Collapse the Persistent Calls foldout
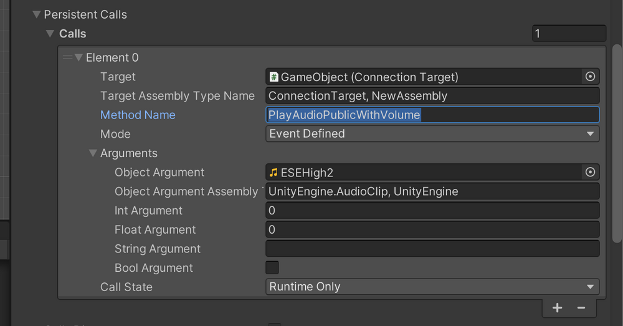This screenshot has width=623, height=326. tap(36, 14)
